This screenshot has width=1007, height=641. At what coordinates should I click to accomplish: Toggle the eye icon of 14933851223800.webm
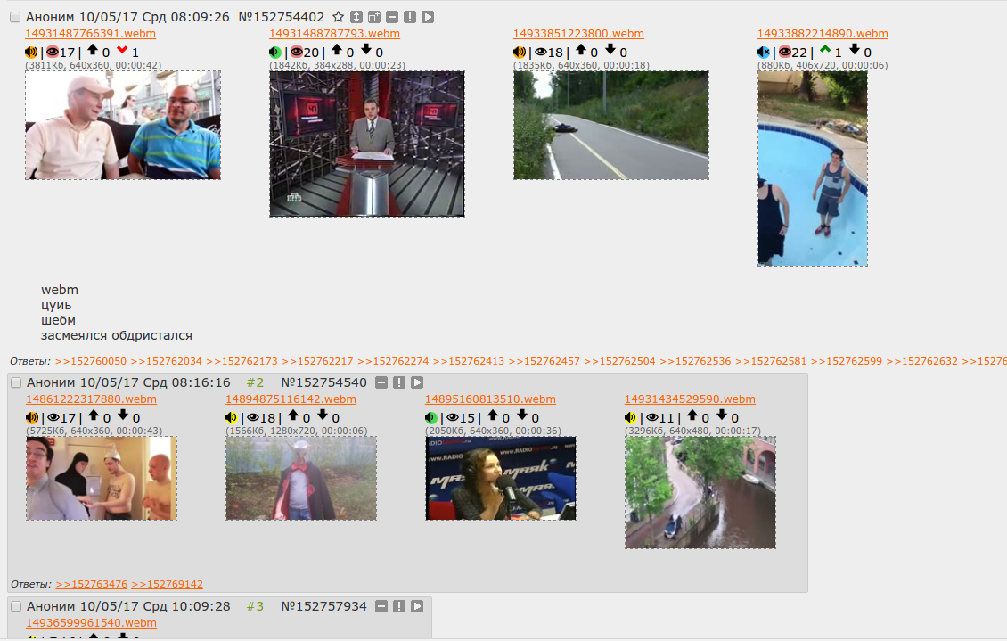point(541,52)
